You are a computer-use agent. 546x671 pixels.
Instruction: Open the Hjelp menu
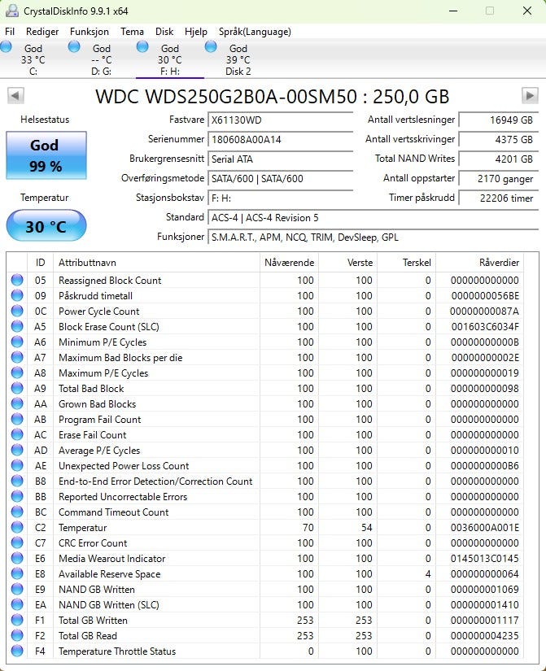point(196,32)
